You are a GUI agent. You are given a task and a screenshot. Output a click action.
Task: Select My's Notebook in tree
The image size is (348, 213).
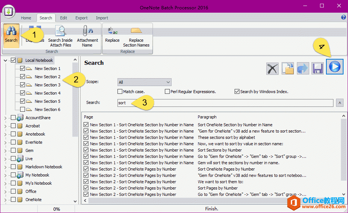click(x=39, y=183)
